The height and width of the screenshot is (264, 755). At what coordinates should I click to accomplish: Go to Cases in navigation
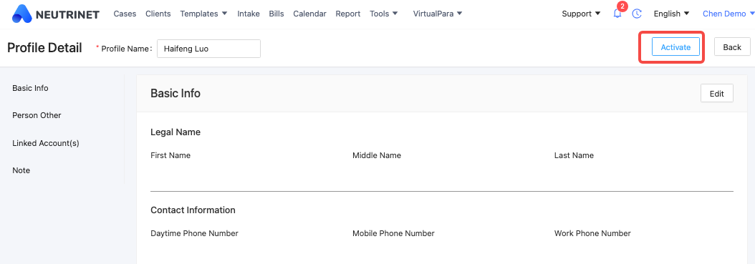click(x=125, y=14)
